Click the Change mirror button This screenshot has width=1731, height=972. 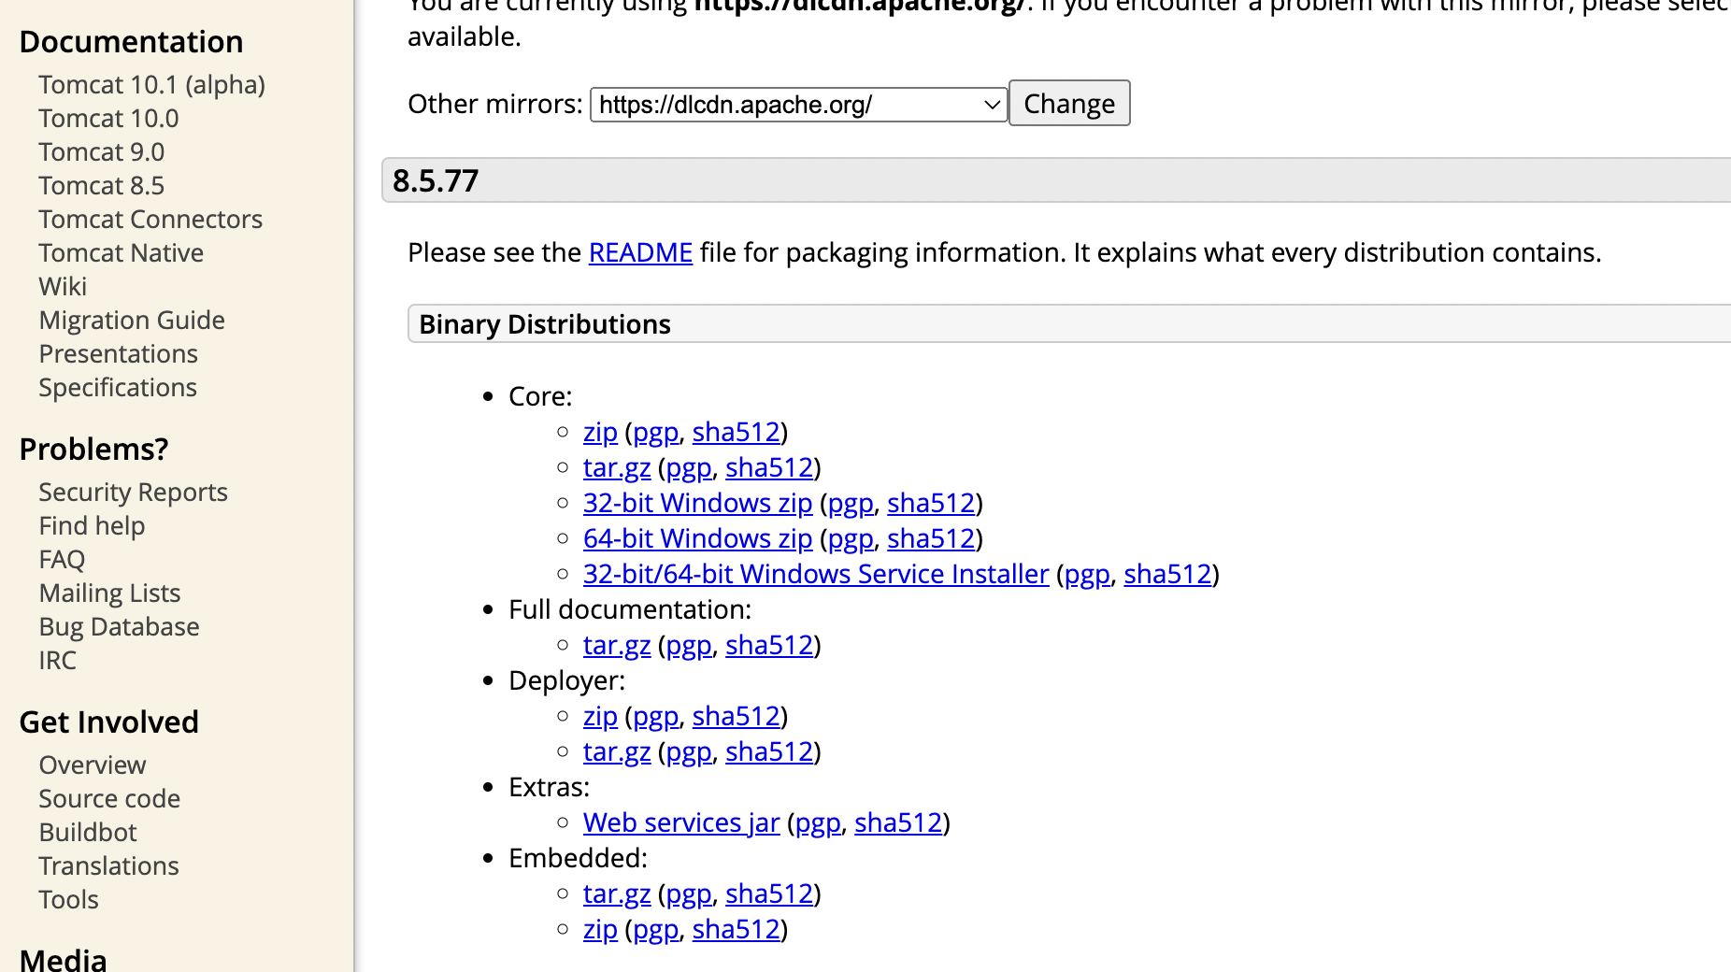(1069, 103)
